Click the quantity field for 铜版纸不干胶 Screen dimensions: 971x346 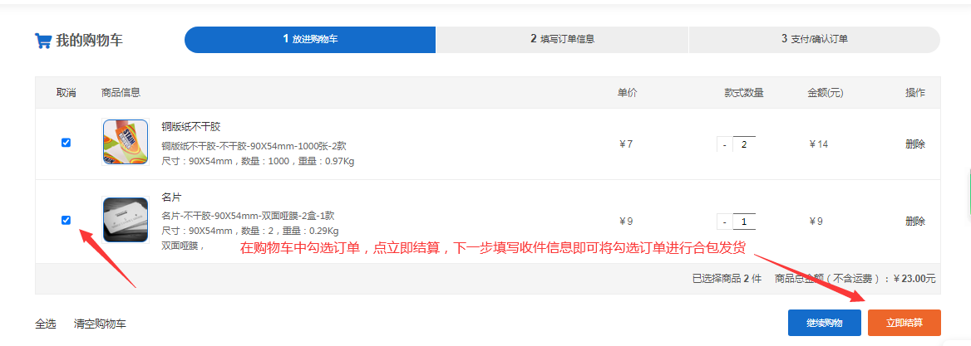point(744,144)
